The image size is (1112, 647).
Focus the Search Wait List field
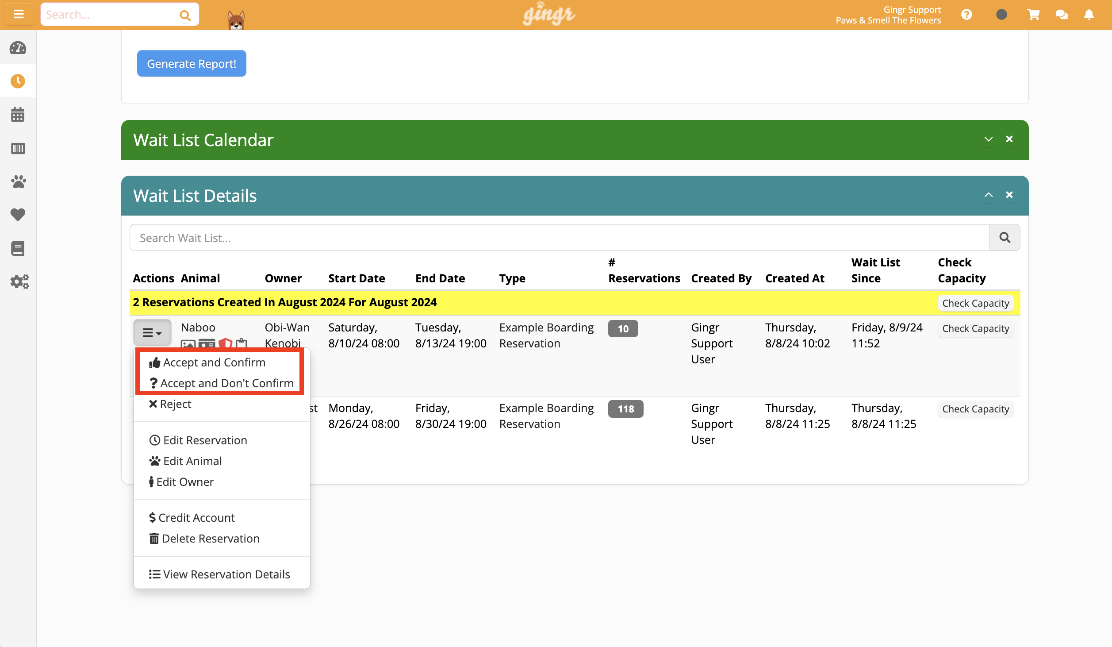pos(560,238)
